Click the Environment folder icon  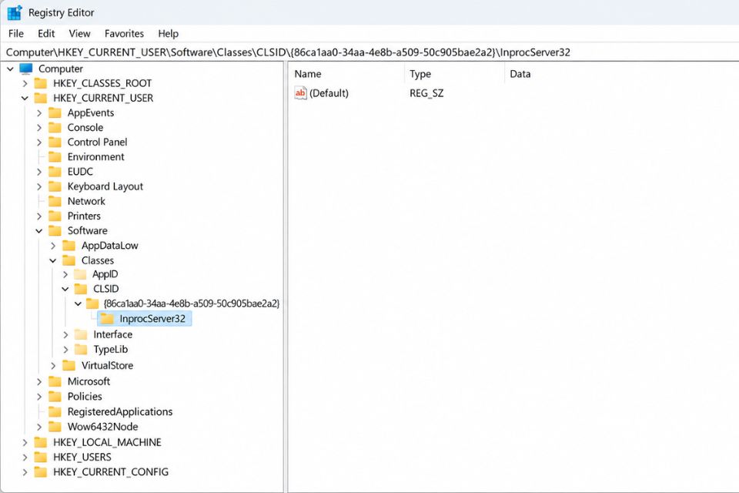(55, 156)
